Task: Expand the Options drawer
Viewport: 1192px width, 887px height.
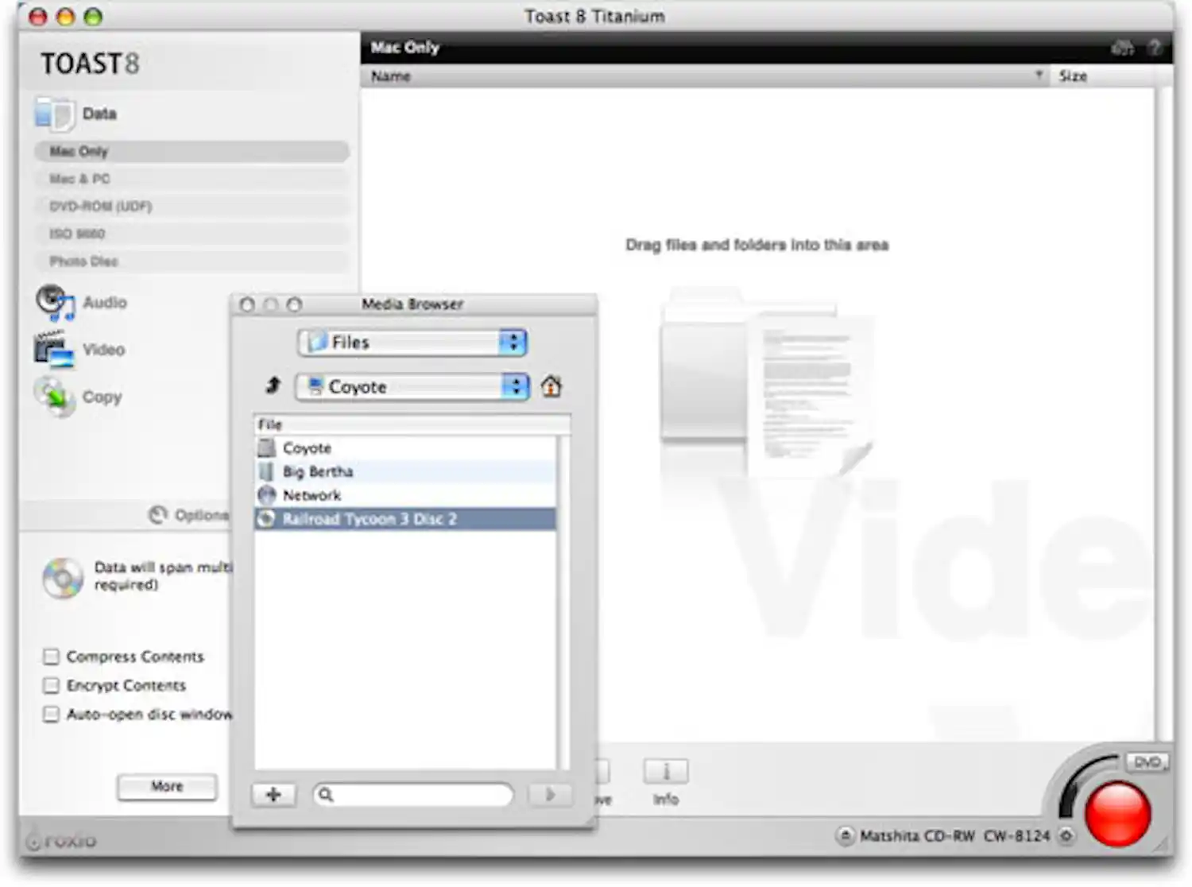Action: click(x=181, y=515)
